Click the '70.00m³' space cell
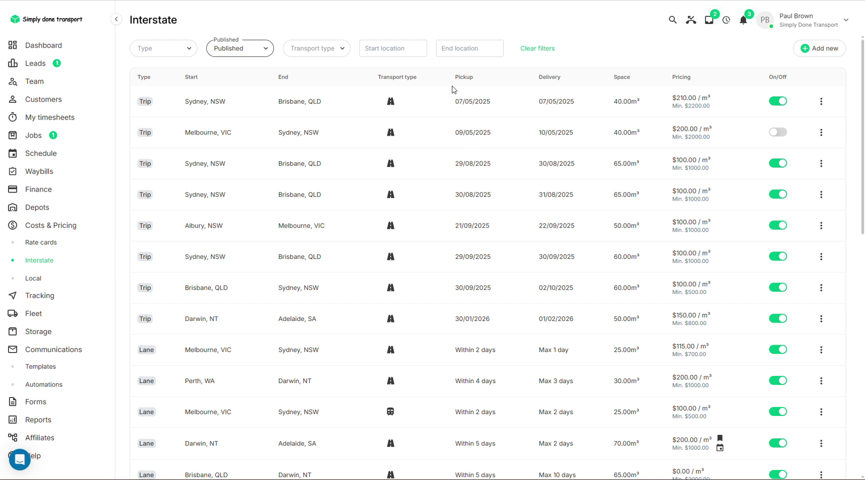Image resolution: width=865 pixels, height=480 pixels. [x=626, y=443]
